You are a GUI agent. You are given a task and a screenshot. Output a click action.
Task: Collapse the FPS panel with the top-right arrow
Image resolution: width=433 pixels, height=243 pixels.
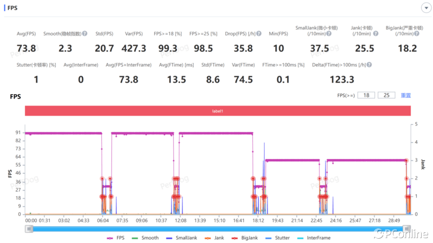tap(424, 9)
